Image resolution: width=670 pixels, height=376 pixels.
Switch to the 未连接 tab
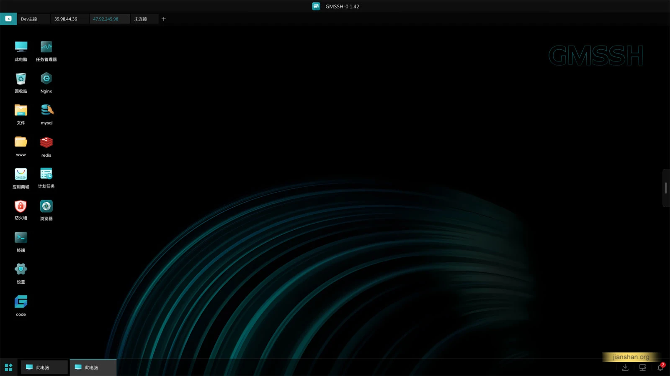144,19
